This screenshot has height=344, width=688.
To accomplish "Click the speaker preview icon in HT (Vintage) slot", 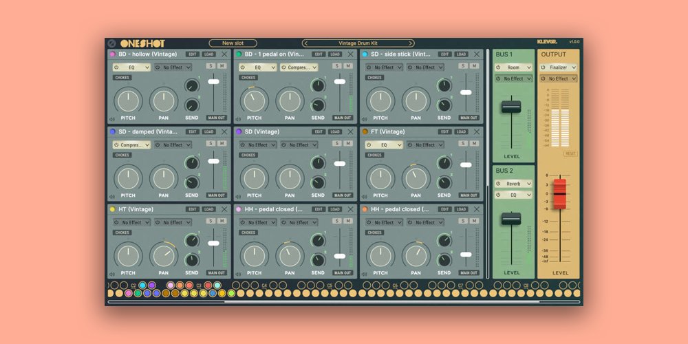I will click(112, 273).
